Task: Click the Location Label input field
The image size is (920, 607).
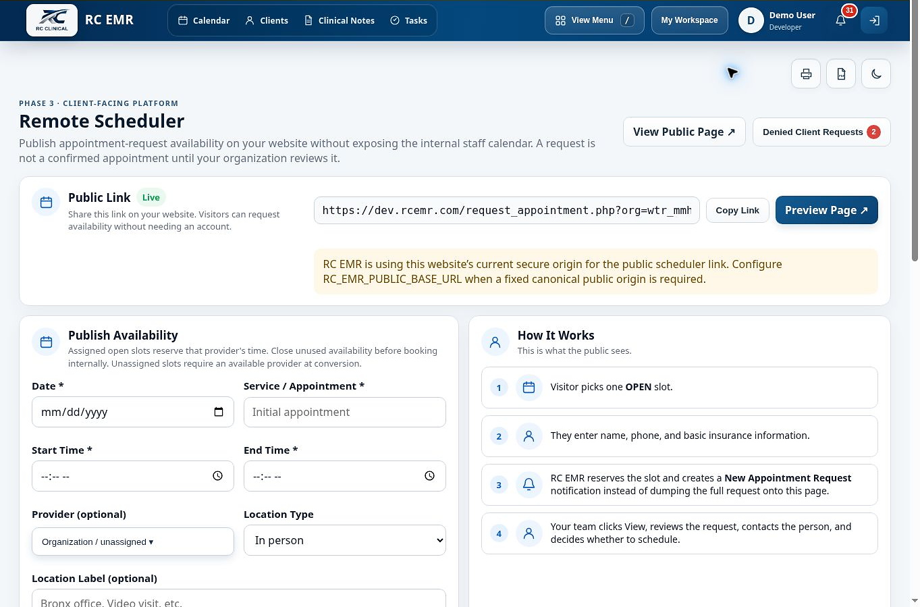Action: [239, 598]
